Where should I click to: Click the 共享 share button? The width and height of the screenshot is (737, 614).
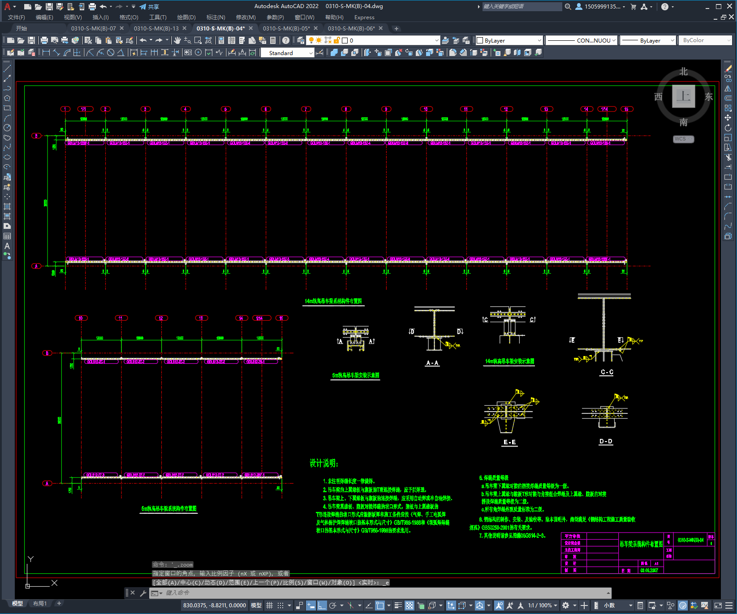point(149,7)
